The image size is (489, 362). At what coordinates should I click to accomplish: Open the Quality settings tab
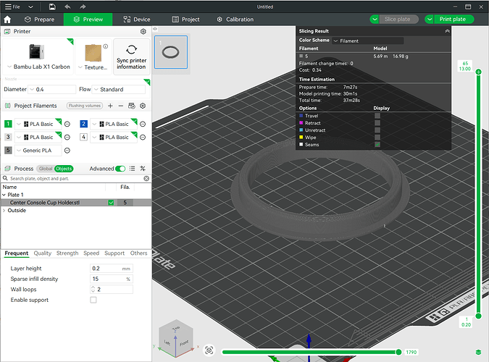click(43, 253)
